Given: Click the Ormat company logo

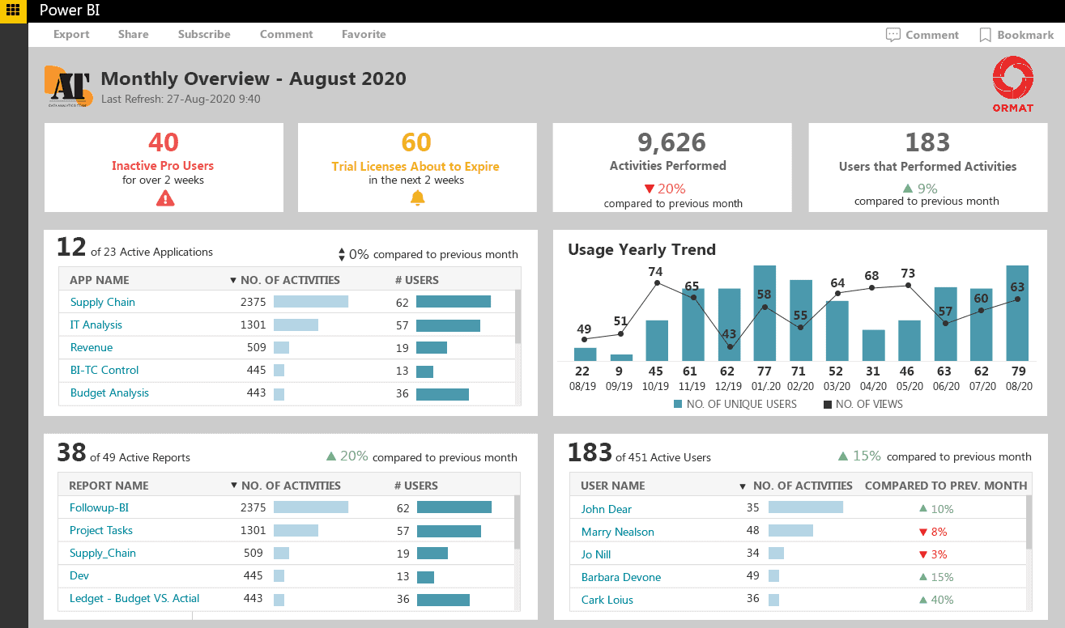Looking at the screenshot, I should click(x=1012, y=83).
